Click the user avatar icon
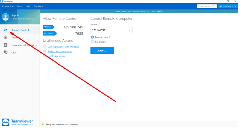The height and width of the screenshot is (128, 249). 6,17
